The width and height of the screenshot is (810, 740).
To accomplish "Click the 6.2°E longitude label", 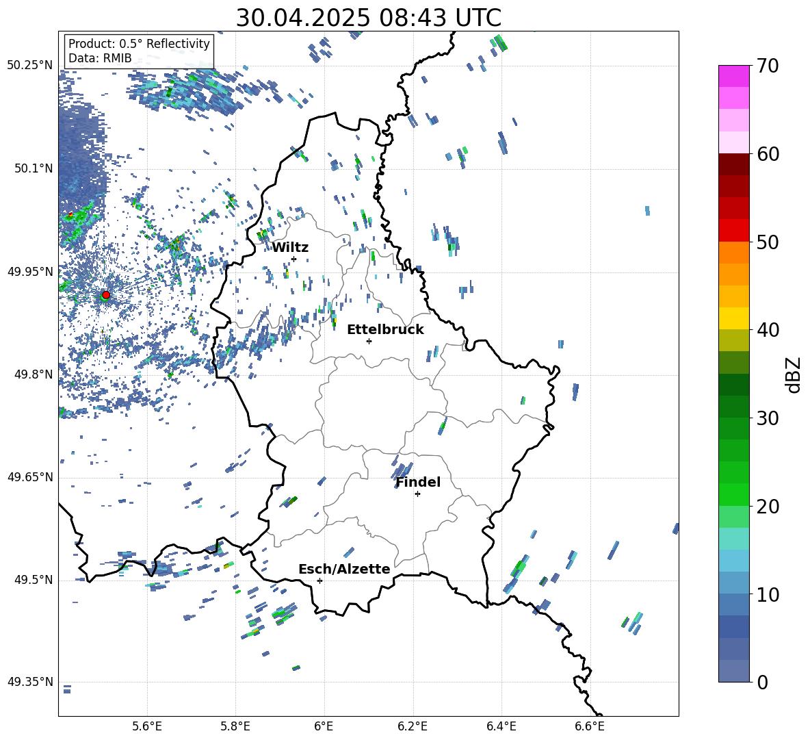I will click(x=413, y=726).
